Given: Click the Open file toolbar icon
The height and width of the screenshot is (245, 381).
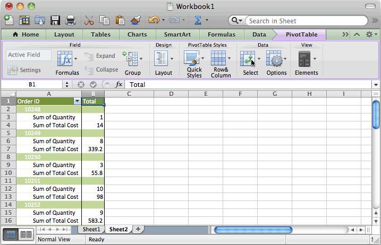Looking at the screenshot, I should 40,20.
